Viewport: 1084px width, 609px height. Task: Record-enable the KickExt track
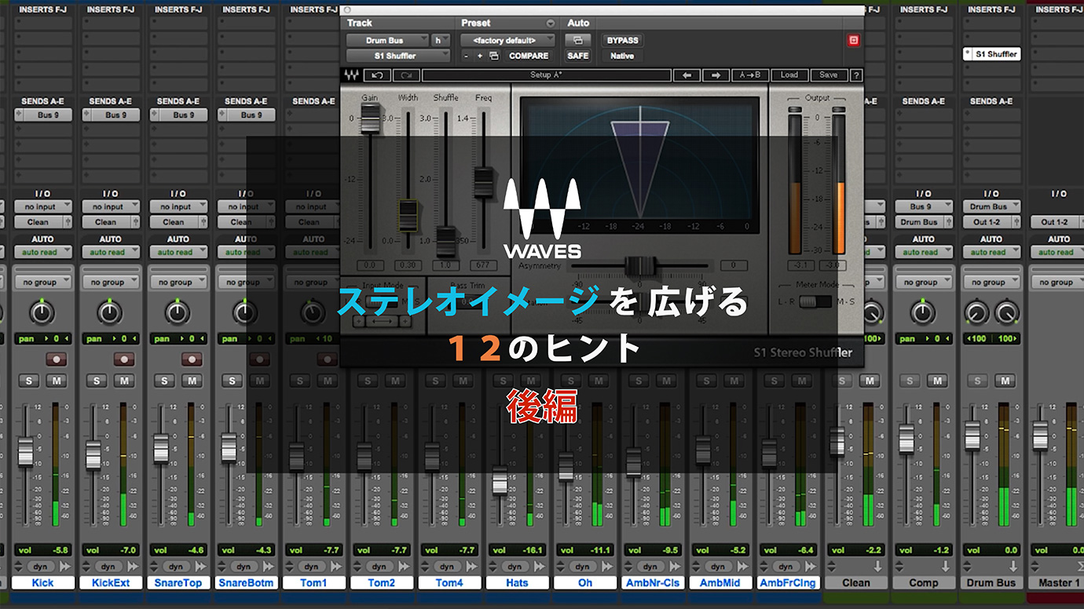coord(124,359)
